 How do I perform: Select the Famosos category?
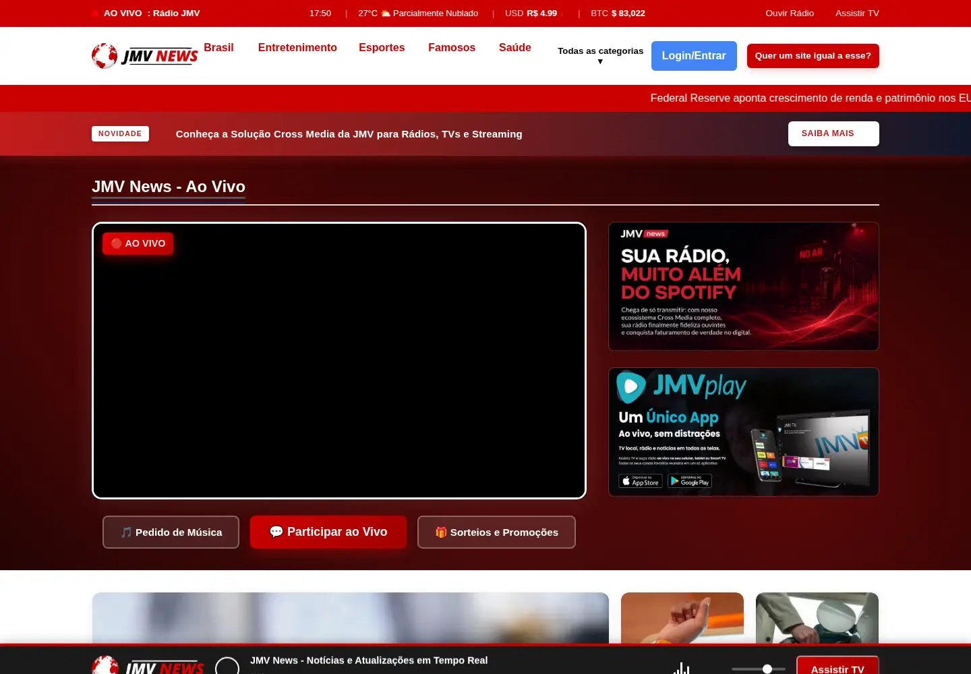(452, 47)
